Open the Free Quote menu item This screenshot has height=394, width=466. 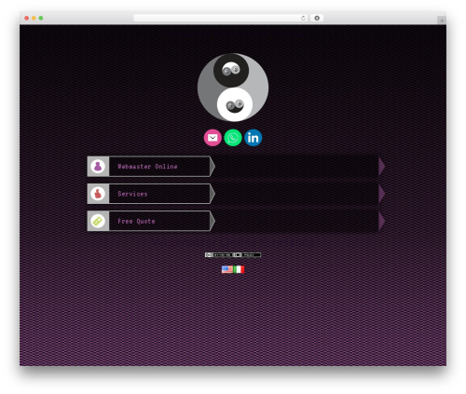point(151,221)
